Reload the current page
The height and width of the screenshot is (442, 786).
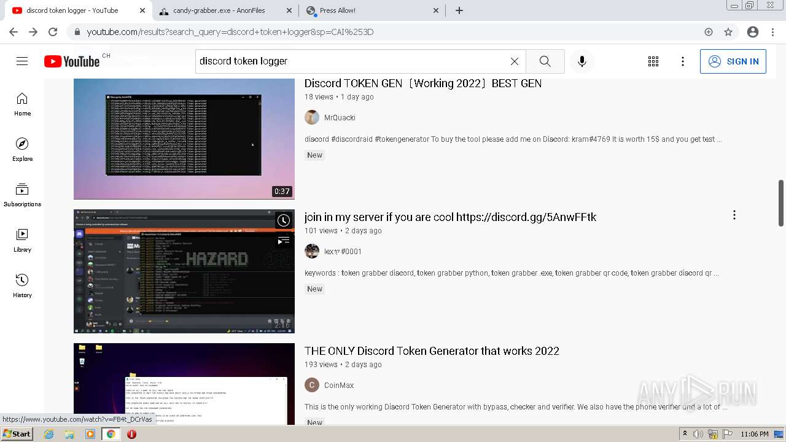[x=53, y=32]
